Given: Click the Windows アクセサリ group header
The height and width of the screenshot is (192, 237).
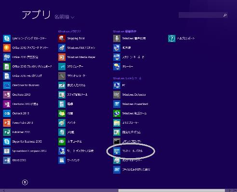Looking at the screenshot, I should tap(69, 31).
